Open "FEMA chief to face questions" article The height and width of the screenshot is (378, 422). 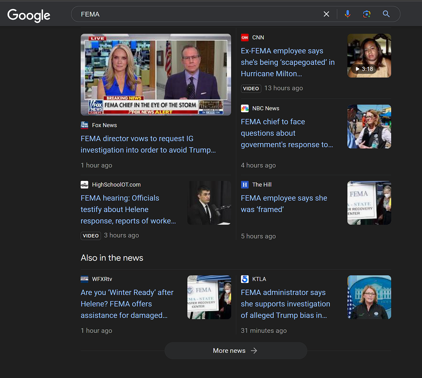click(287, 133)
